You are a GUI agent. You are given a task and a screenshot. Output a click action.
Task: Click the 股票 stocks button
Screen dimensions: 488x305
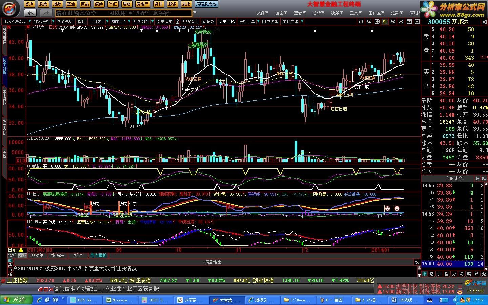point(43,4)
